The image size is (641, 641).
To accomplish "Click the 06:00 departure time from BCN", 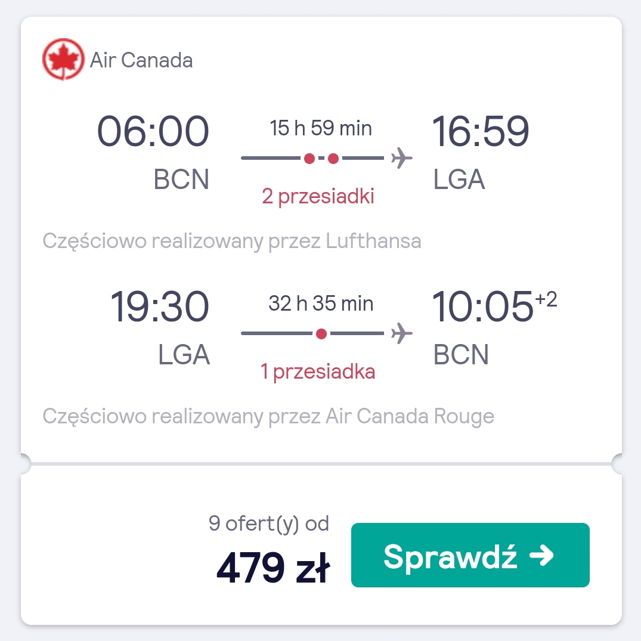I will point(153,131).
